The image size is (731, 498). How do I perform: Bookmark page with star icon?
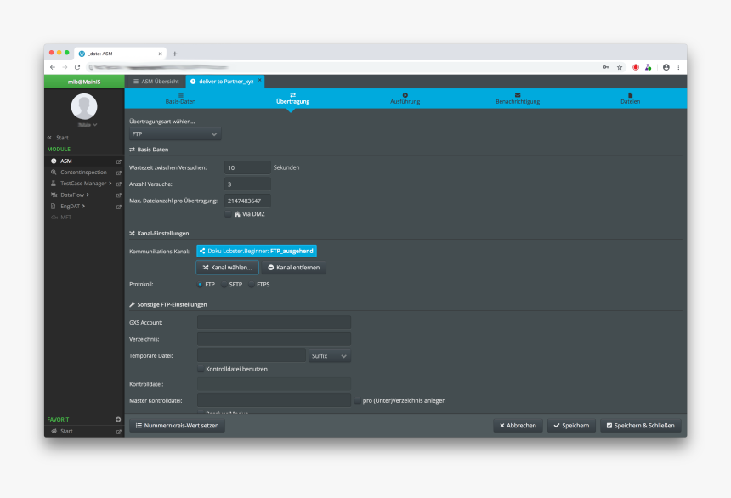pos(620,67)
